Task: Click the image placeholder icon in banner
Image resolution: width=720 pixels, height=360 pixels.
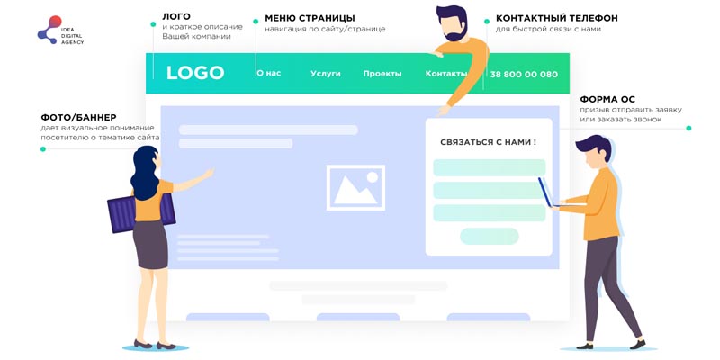Action: (355, 188)
